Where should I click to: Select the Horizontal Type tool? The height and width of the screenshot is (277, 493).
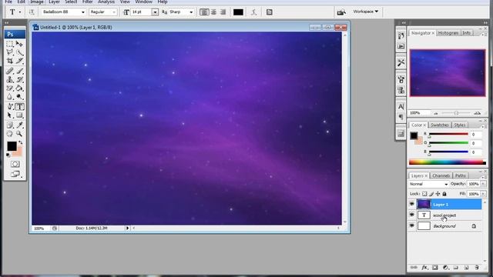[x=19, y=107]
